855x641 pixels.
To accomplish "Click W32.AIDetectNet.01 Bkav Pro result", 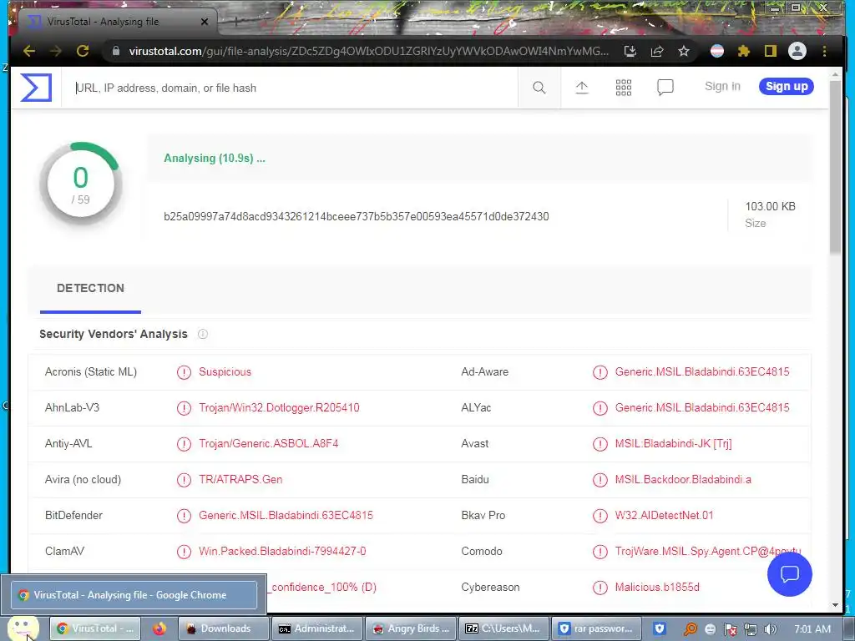I will pos(664,515).
